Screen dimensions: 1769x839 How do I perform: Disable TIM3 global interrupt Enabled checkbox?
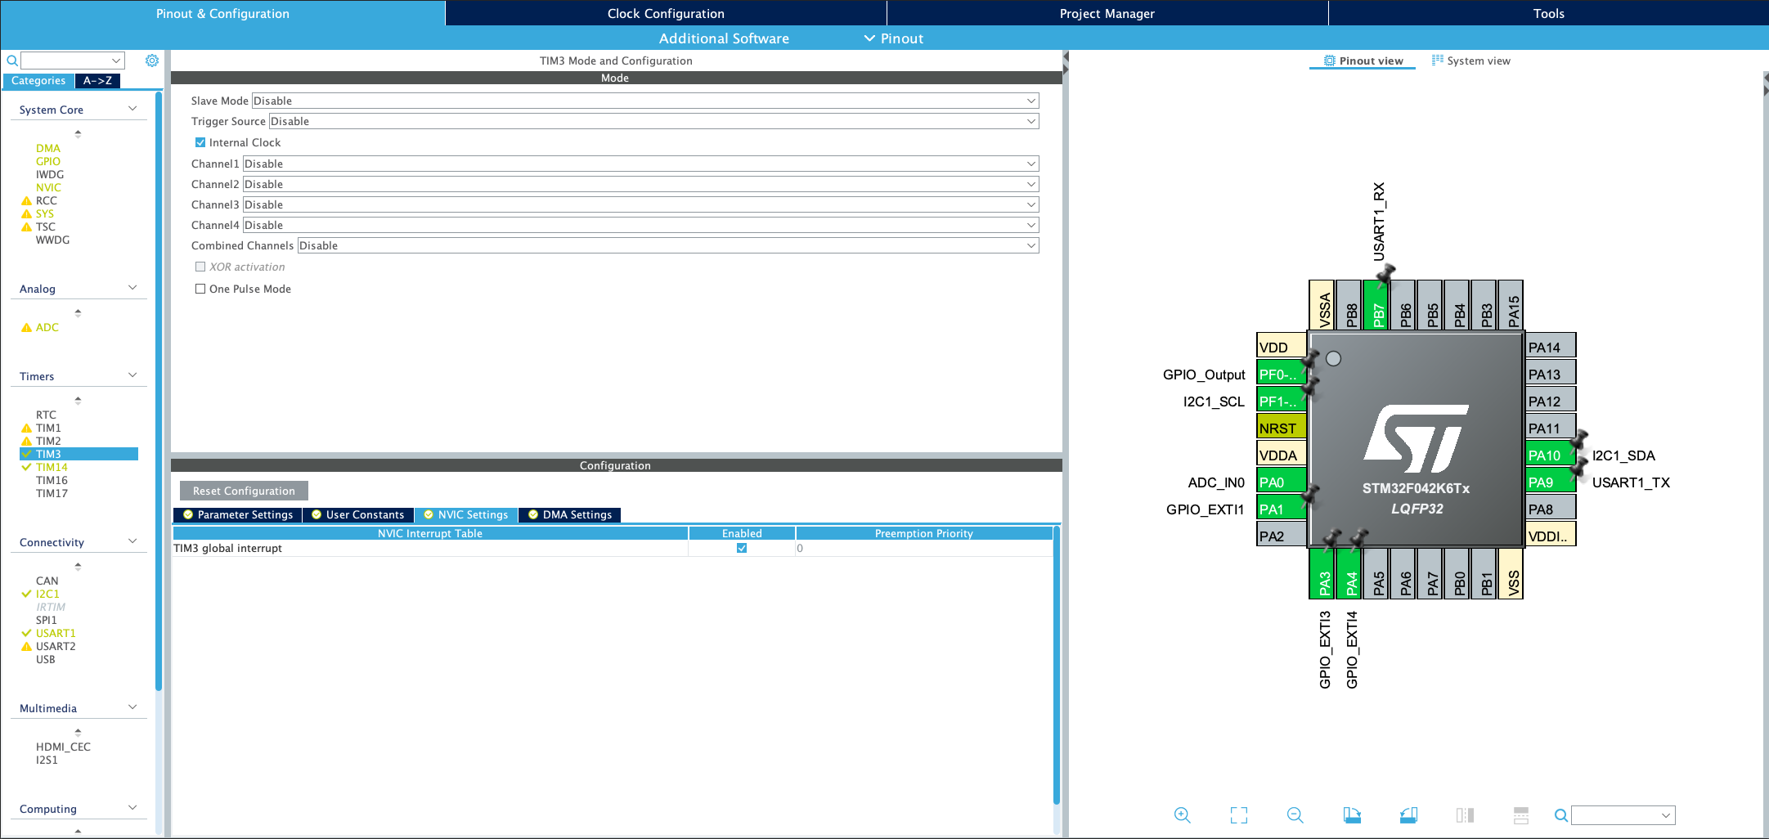click(x=742, y=548)
